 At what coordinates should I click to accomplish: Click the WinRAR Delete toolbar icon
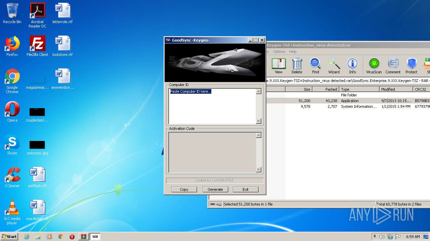point(297,66)
